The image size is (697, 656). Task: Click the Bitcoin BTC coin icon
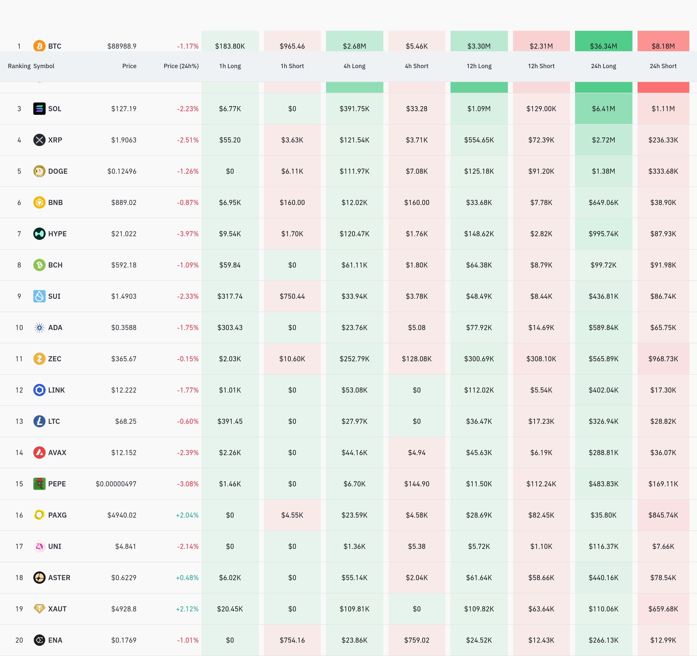39,46
